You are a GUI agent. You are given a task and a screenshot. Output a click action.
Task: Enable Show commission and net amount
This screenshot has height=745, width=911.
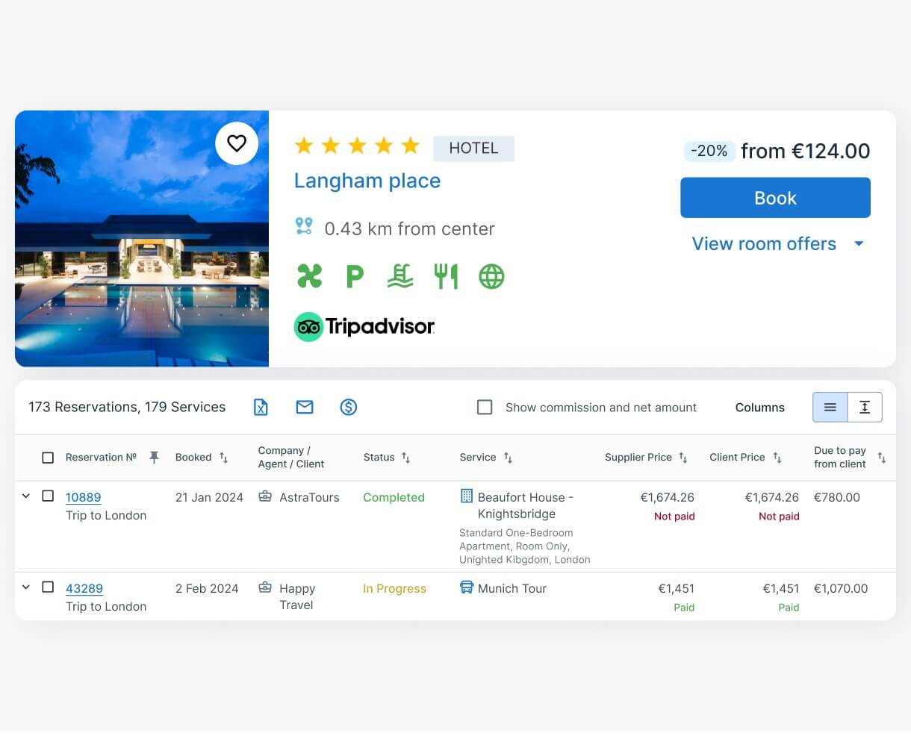point(485,407)
